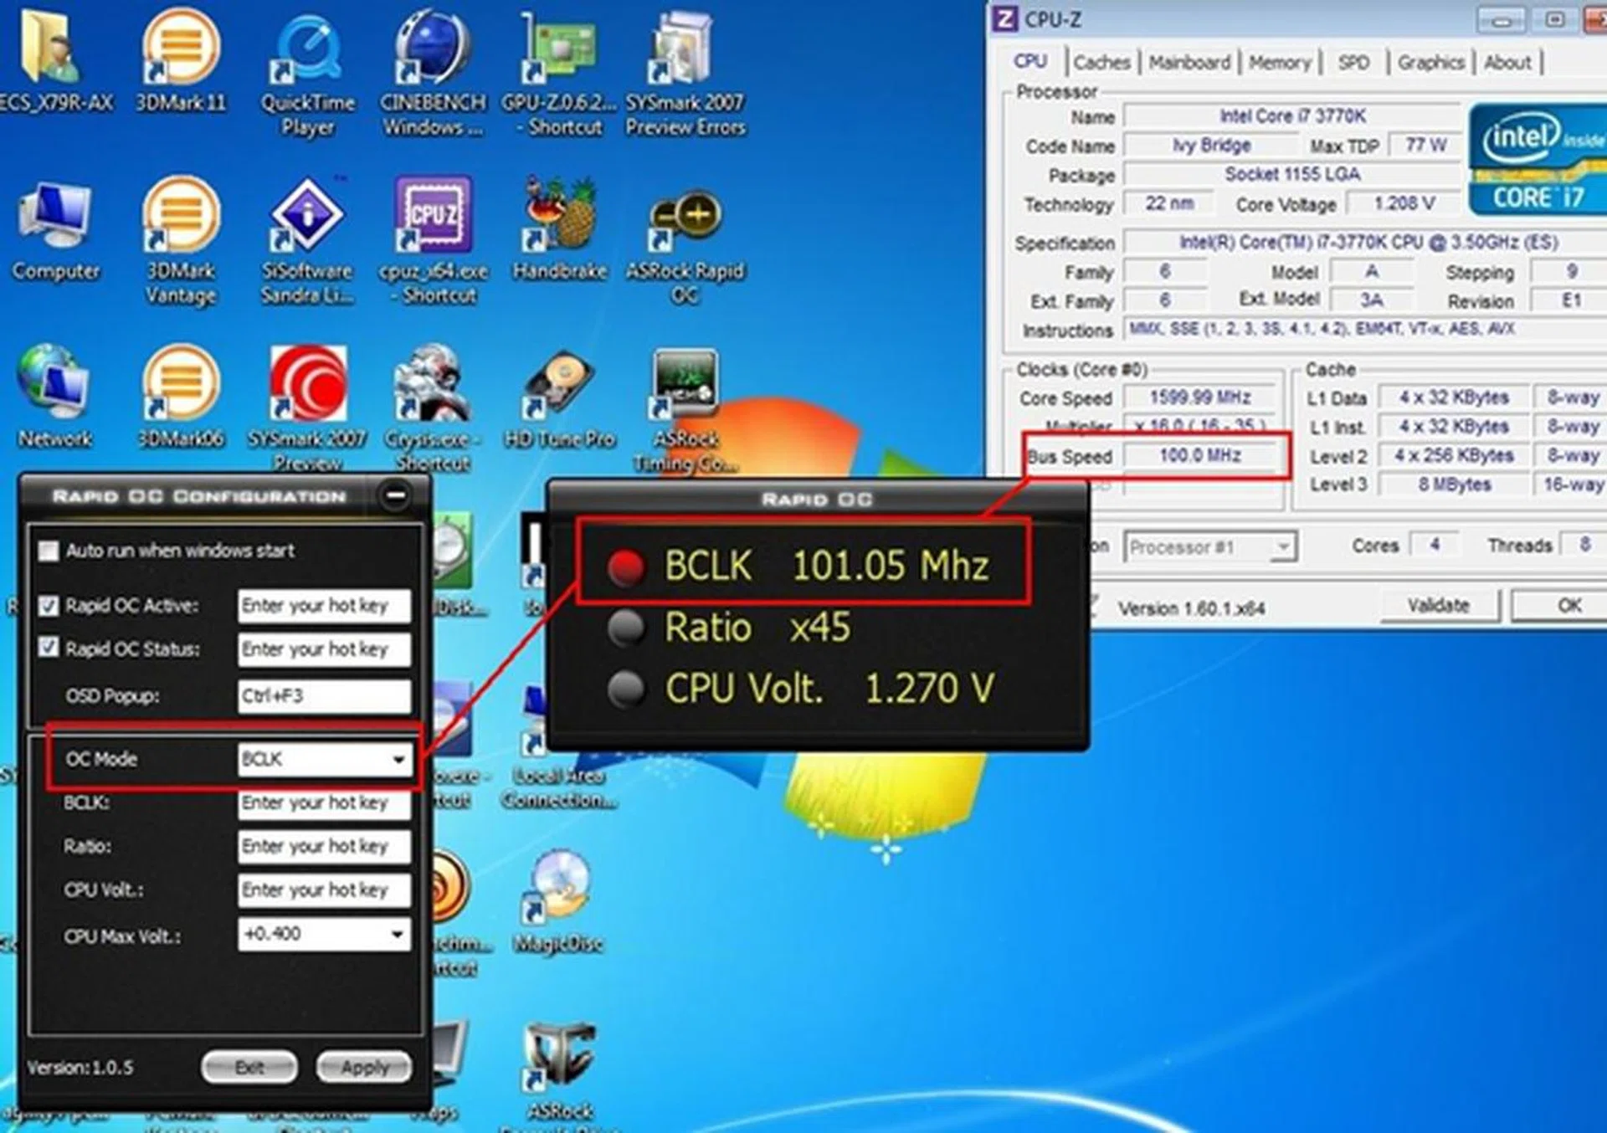
Task: Click the OSD Popup hotkey field
Action: point(324,695)
